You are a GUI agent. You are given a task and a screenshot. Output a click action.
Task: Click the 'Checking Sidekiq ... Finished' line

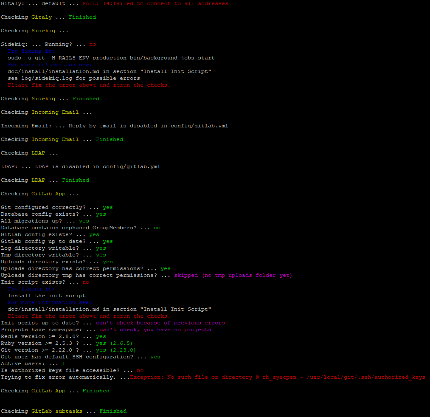(x=50, y=99)
